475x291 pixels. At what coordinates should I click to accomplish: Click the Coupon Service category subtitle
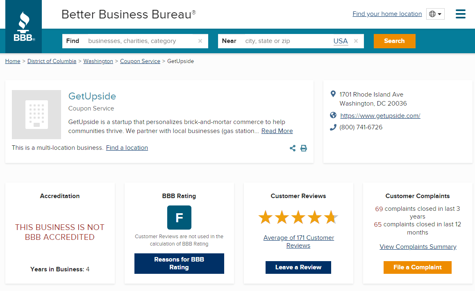(x=91, y=108)
